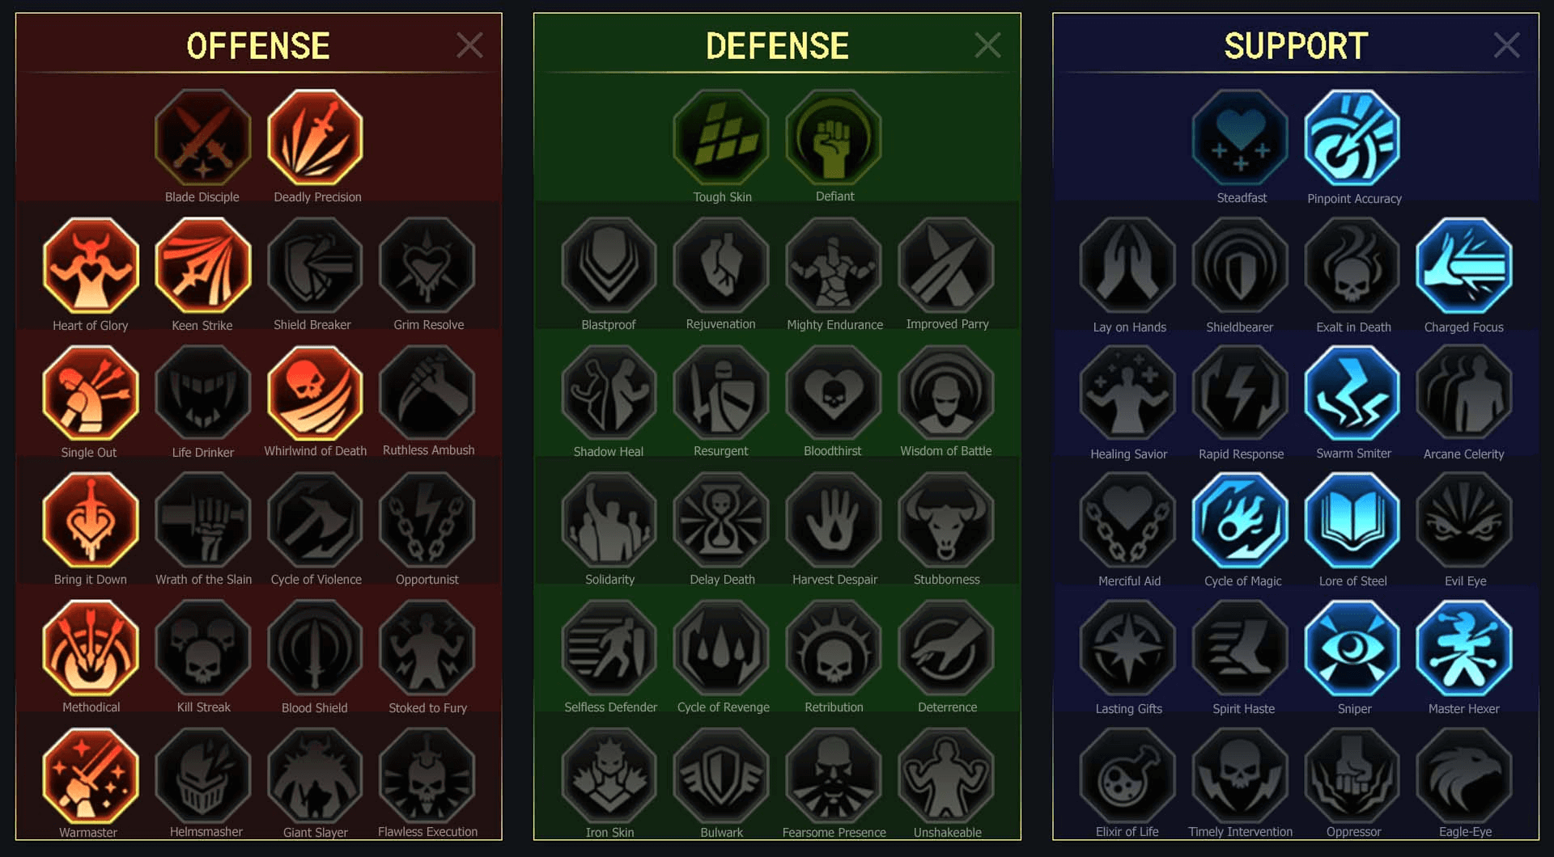Pick the Giant Slayer mastery icon
The width and height of the screenshot is (1554, 857).
point(316,775)
